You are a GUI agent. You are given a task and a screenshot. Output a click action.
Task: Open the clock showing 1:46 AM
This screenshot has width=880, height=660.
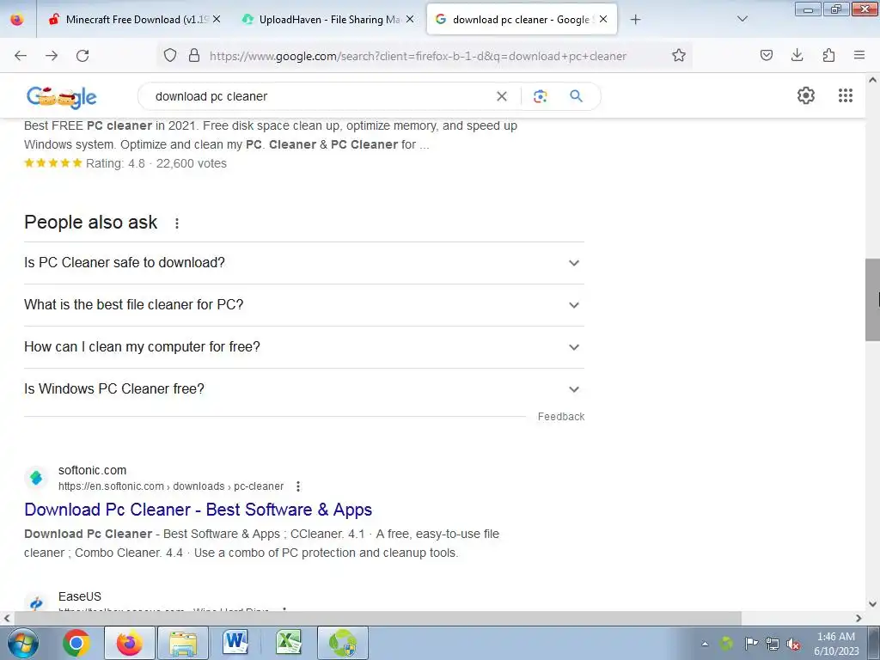pos(836,644)
